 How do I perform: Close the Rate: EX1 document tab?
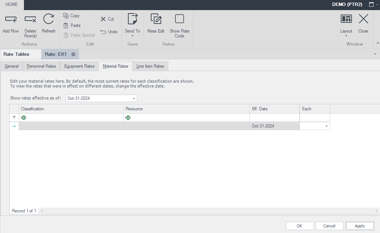click(x=73, y=54)
